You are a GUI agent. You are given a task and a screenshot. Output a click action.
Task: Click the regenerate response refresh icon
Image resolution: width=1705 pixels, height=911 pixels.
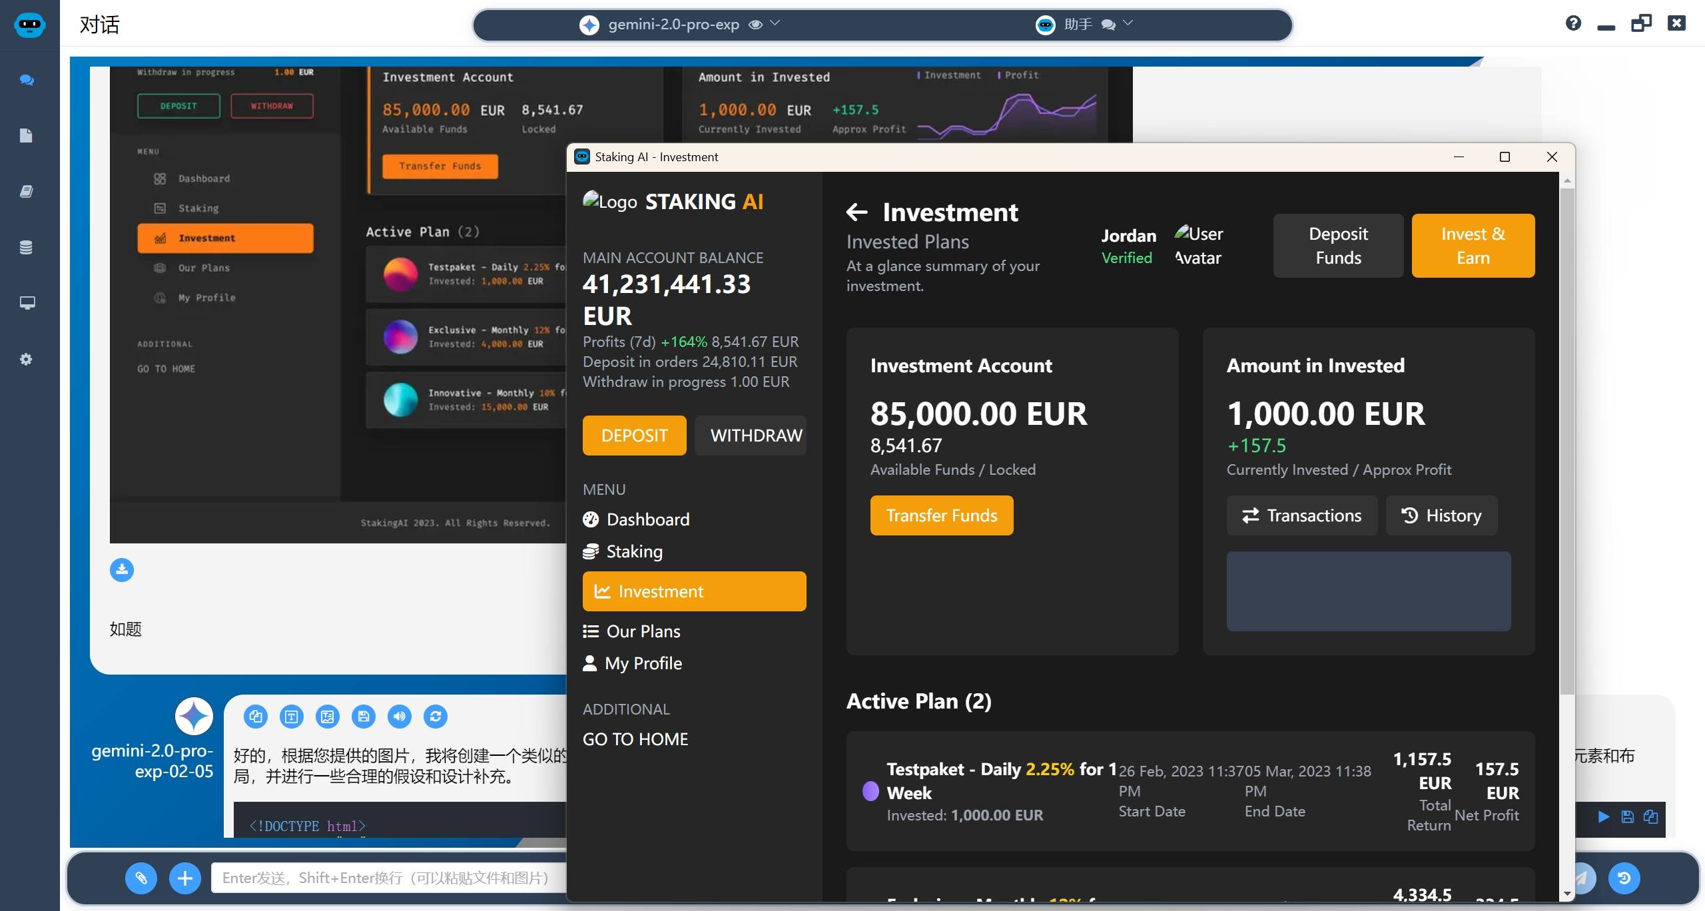pyautogui.click(x=436, y=717)
